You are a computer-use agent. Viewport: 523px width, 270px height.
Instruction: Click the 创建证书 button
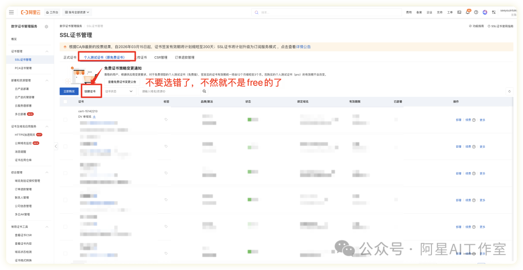90,91
